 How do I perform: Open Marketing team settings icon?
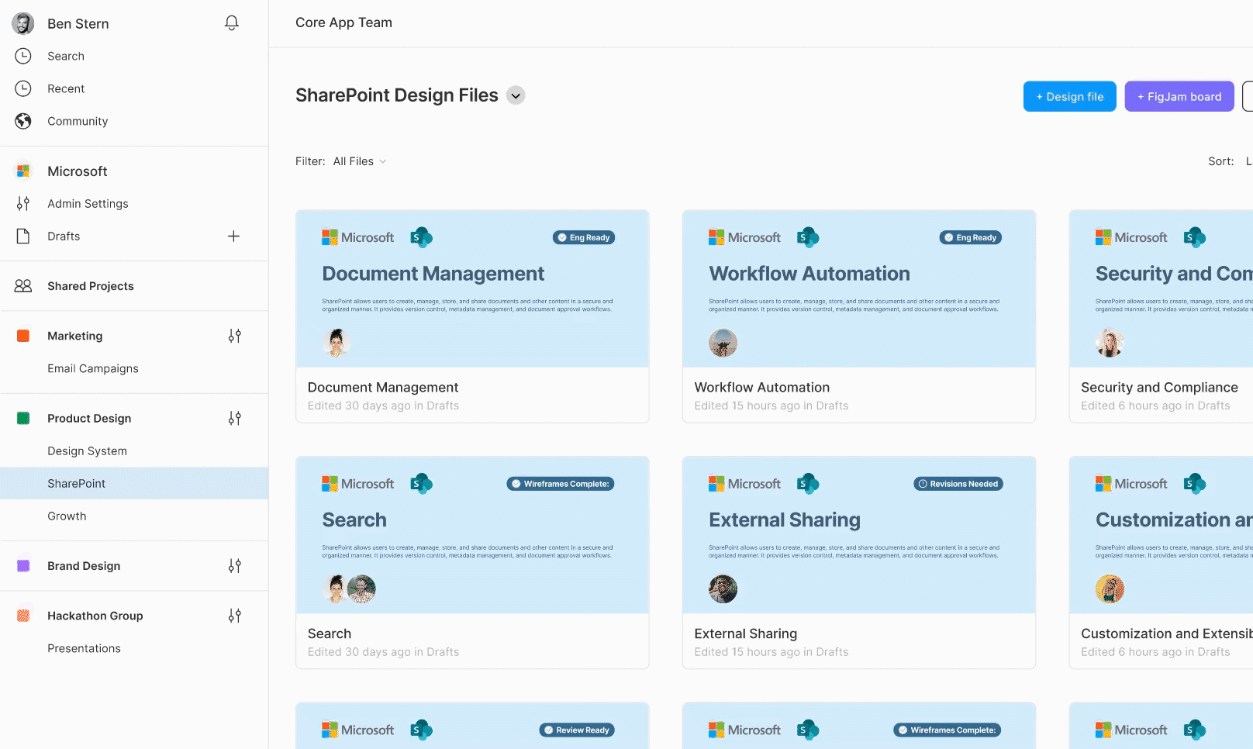(x=234, y=336)
